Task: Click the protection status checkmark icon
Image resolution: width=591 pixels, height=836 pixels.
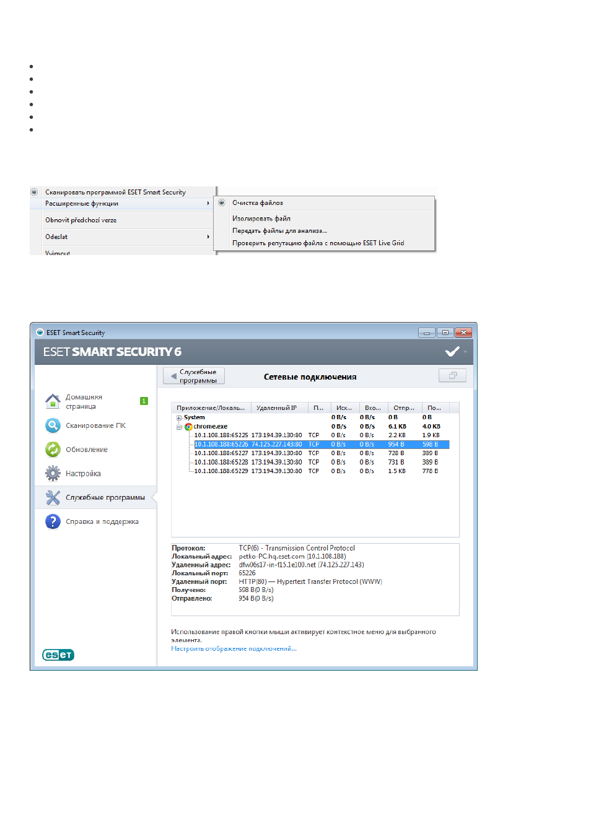Action: [452, 352]
